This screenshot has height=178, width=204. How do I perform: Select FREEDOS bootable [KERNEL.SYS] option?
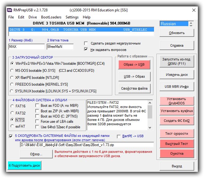[x=12, y=84]
